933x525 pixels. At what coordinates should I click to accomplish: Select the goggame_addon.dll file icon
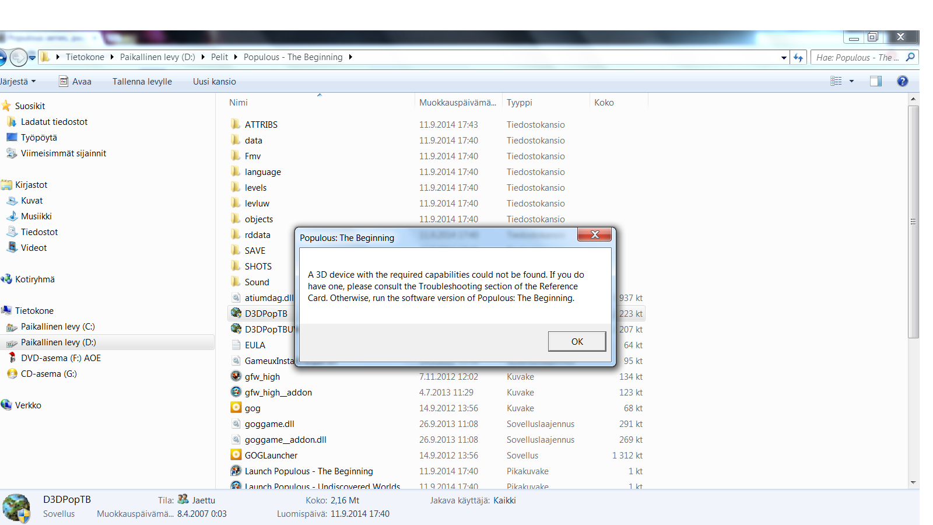coord(236,439)
